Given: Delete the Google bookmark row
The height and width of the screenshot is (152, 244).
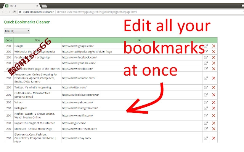Looking at the screenshot, I should point(213,46).
